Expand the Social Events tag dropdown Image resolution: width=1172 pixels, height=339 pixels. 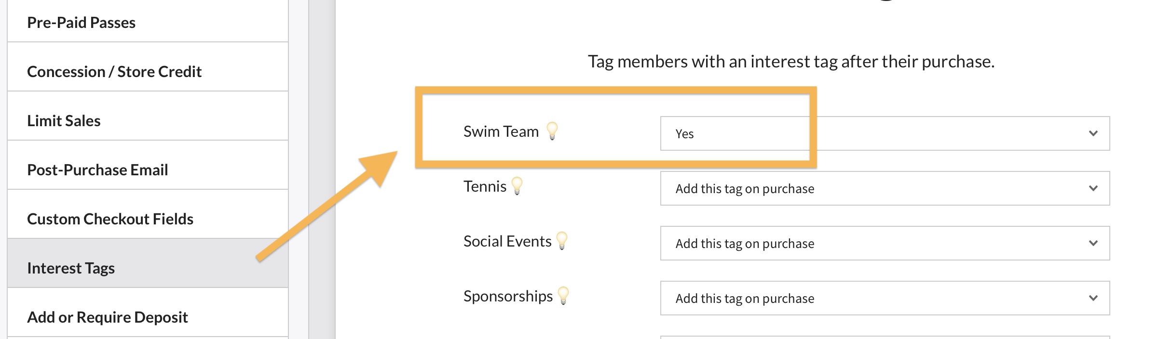point(885,243)
